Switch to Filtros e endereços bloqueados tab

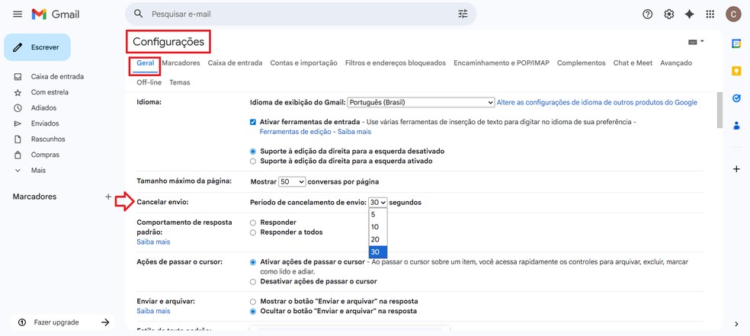click(396, 62)
